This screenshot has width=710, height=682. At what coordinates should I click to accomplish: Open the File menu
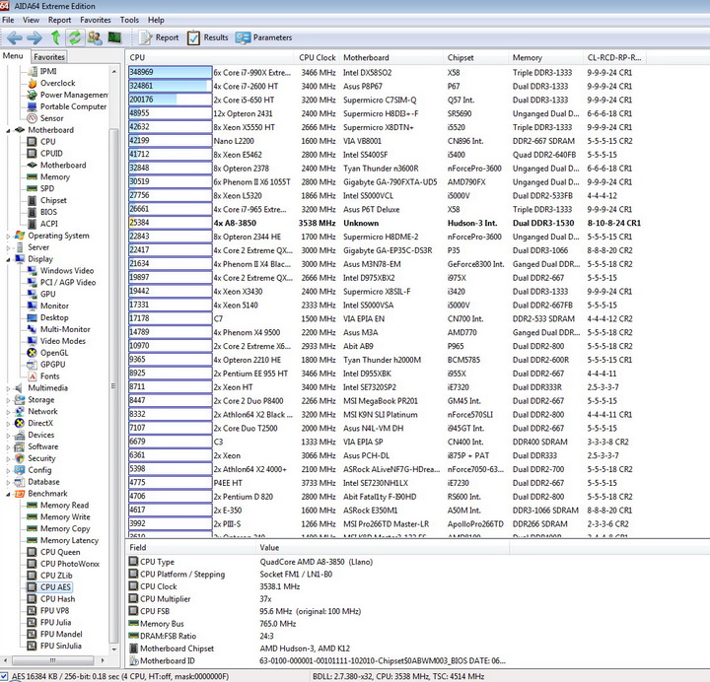pyautogui.click(x=8, y=20)
